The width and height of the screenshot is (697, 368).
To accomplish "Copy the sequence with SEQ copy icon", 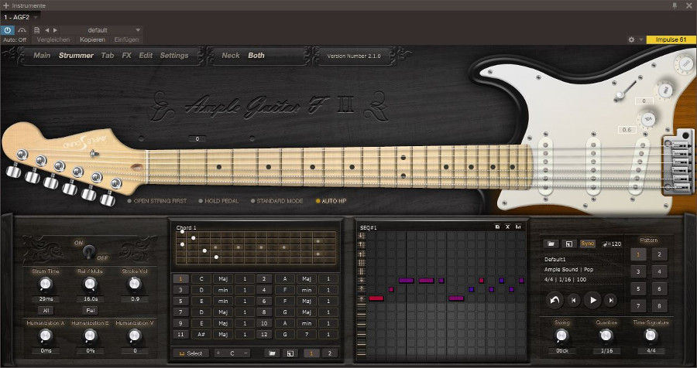I will pos(497,227).
